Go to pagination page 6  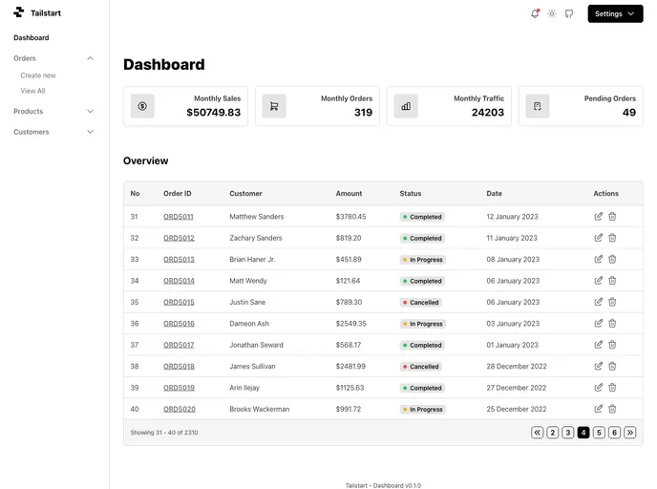614,433
